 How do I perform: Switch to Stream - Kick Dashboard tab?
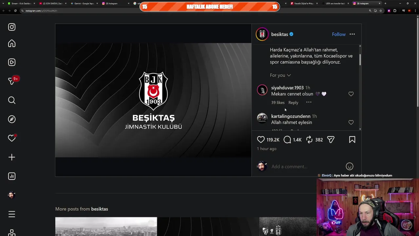click(x=21, y=3)
